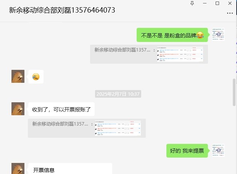Click the 2025年2月7日 10:37 timestamp
The height and width of the screenshot is (174, 237).
tap(118, 94)
